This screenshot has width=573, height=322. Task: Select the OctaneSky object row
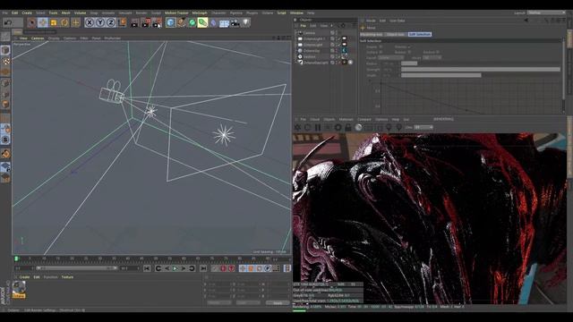(312, 51)
